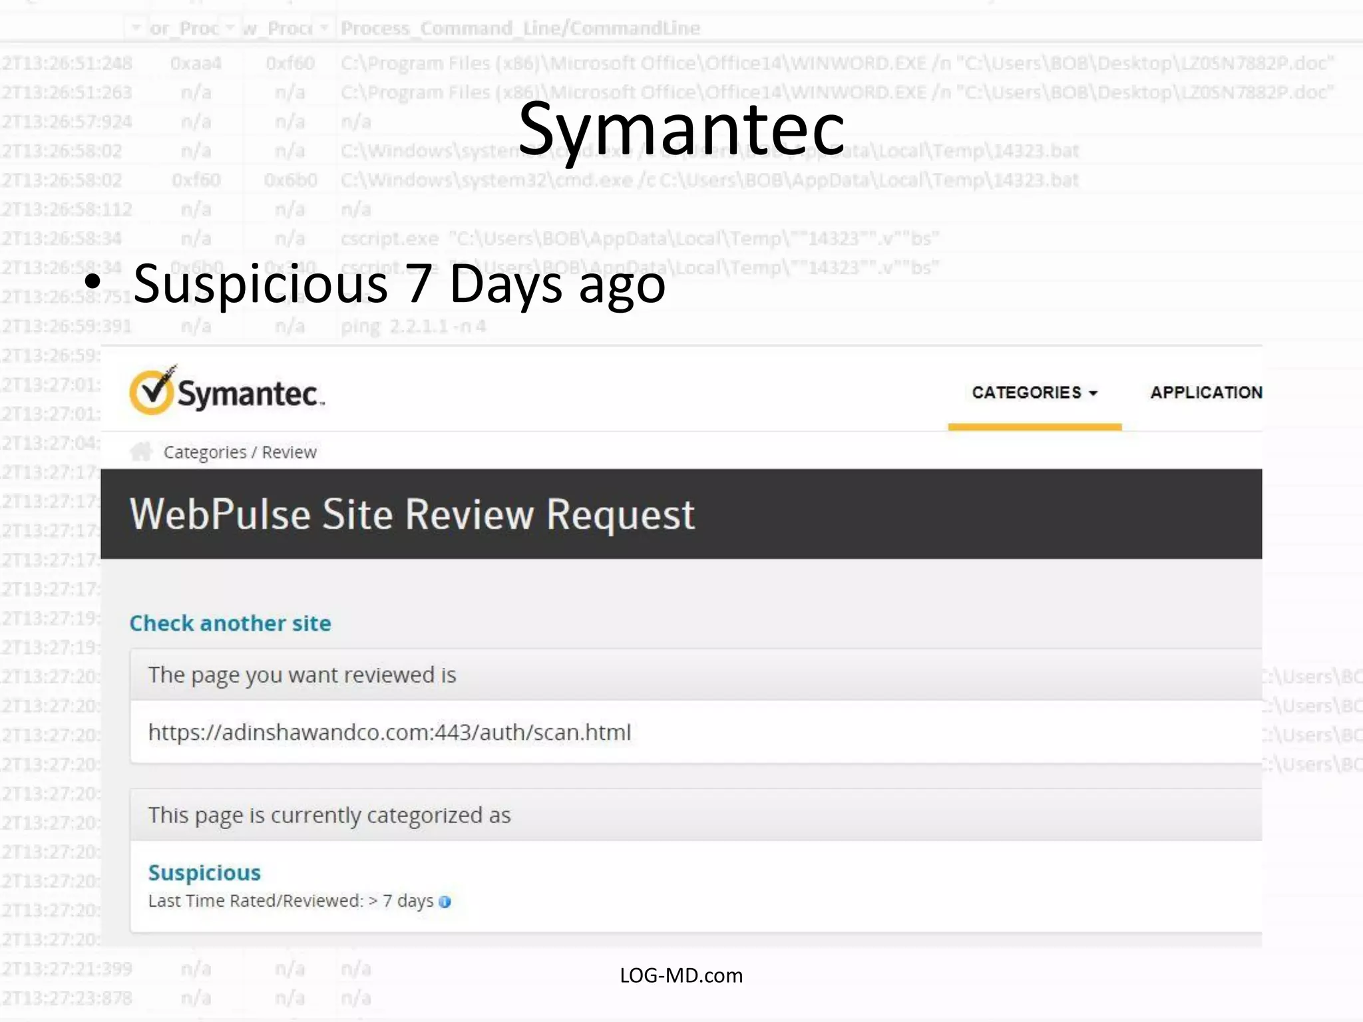Open filter dropdown beside Process_Command_Line header

324,28
